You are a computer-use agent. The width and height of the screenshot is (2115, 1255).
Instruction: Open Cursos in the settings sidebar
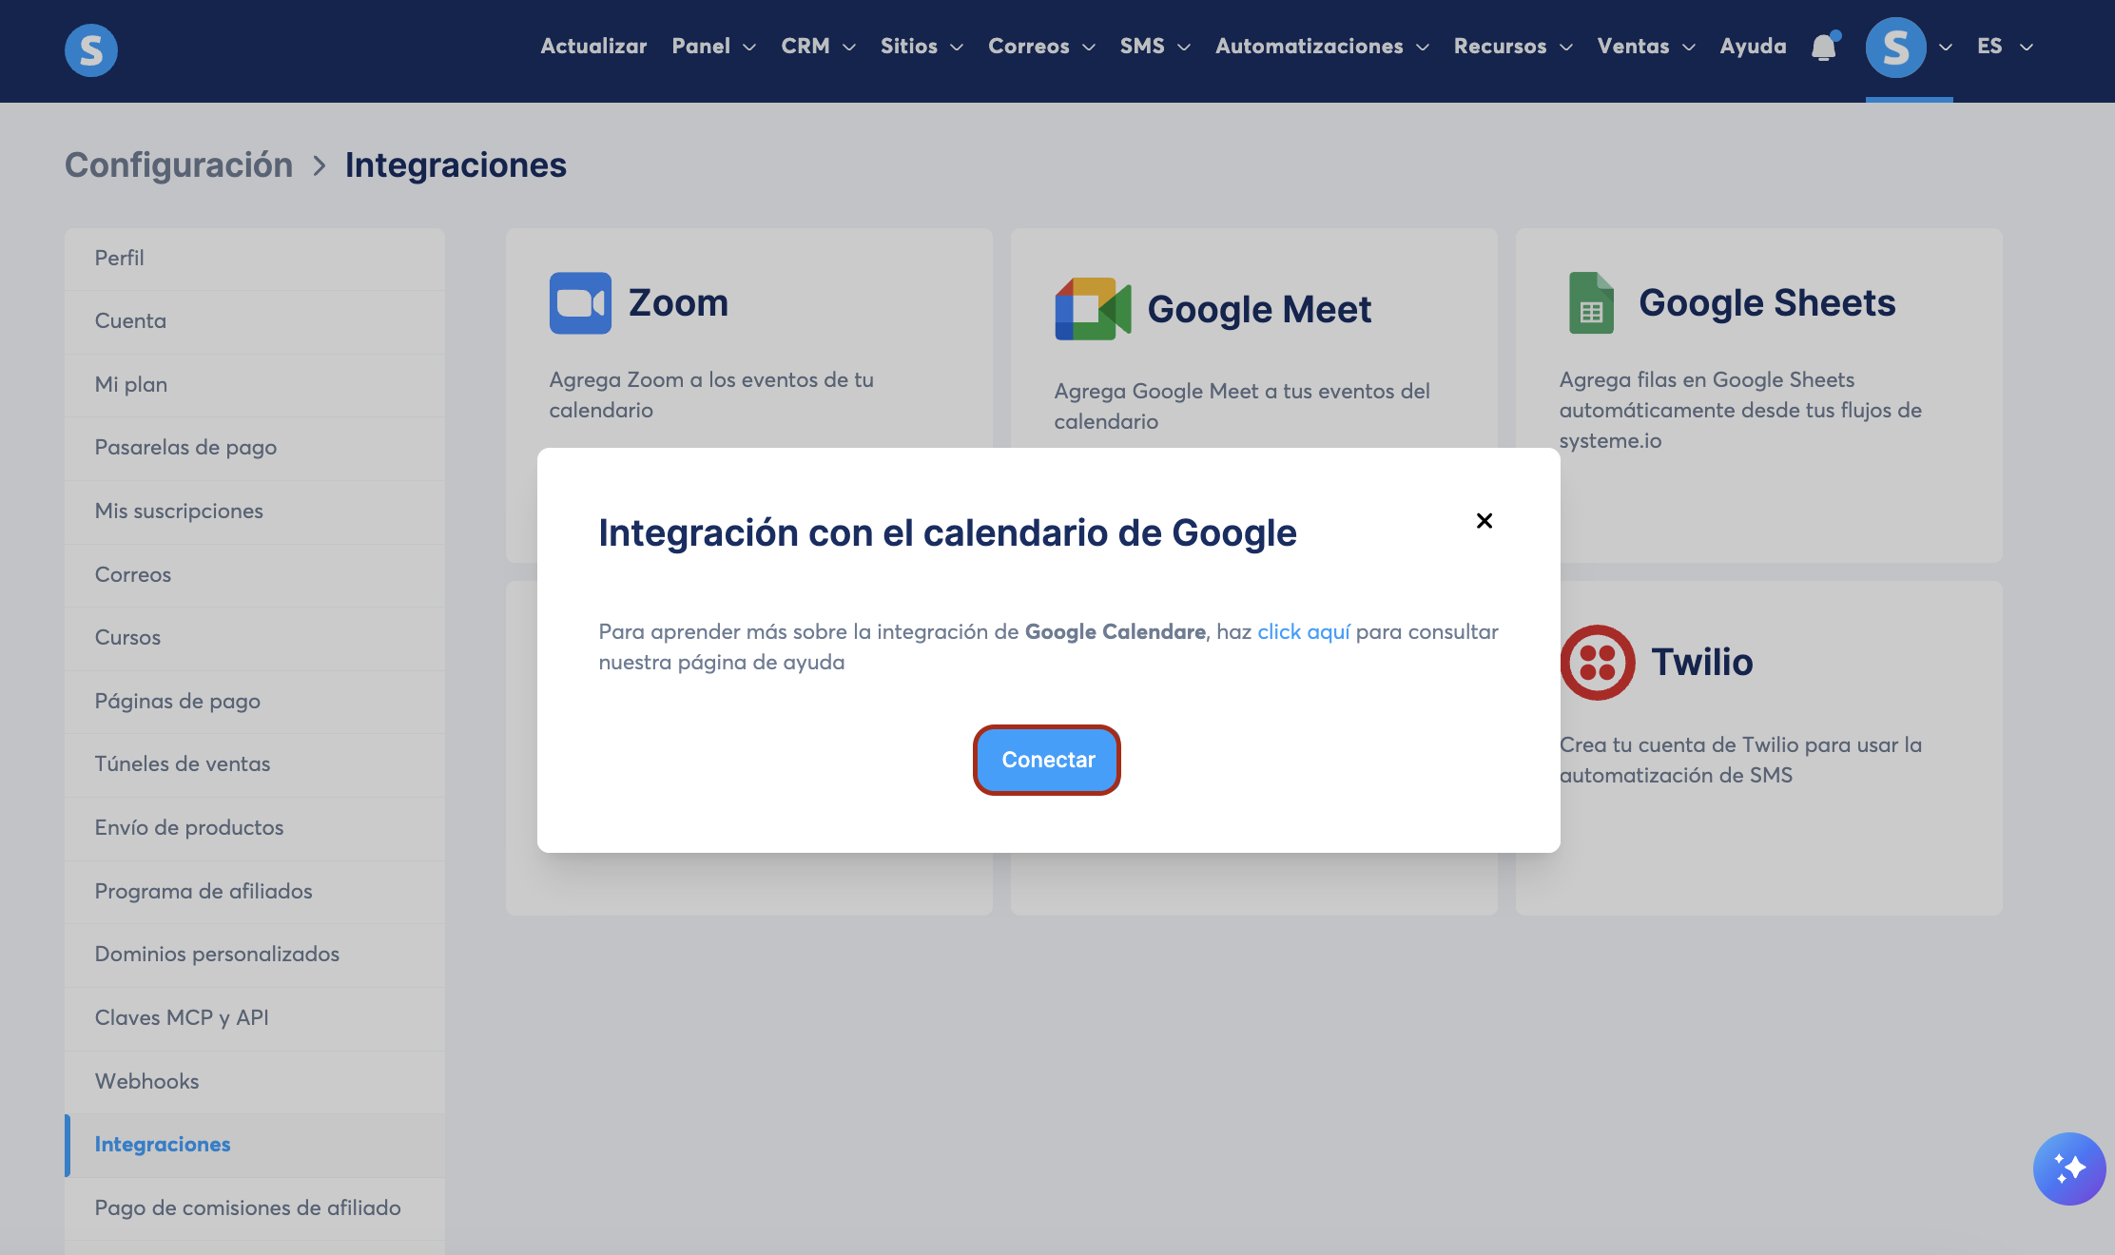point(255,638)
